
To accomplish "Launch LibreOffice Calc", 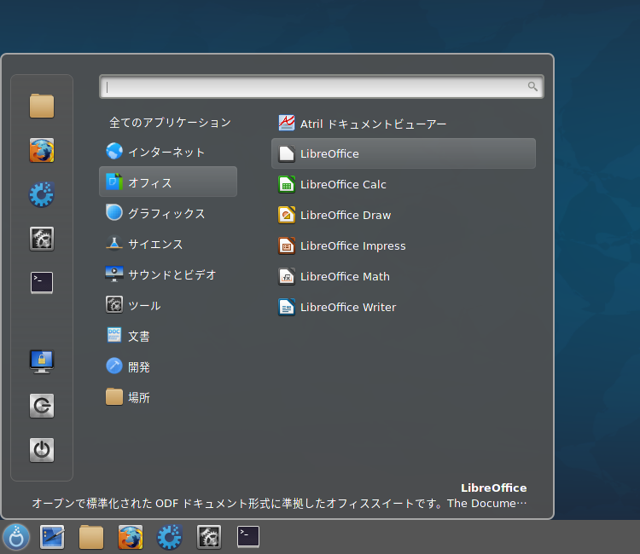I will [x=404, y=184].
